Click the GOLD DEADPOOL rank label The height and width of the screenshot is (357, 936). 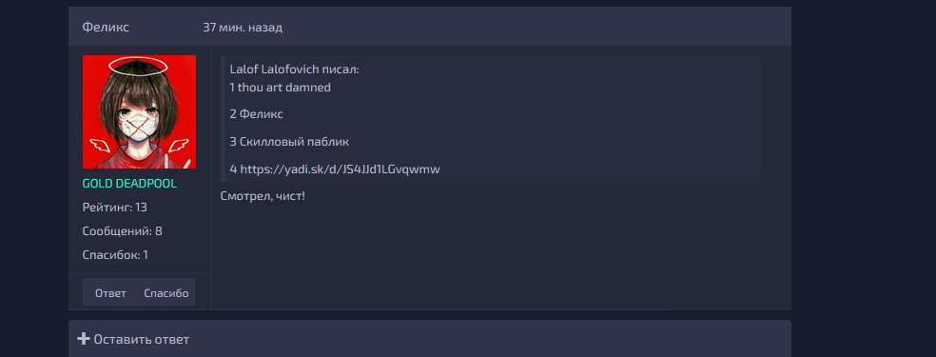pos(129,184)
